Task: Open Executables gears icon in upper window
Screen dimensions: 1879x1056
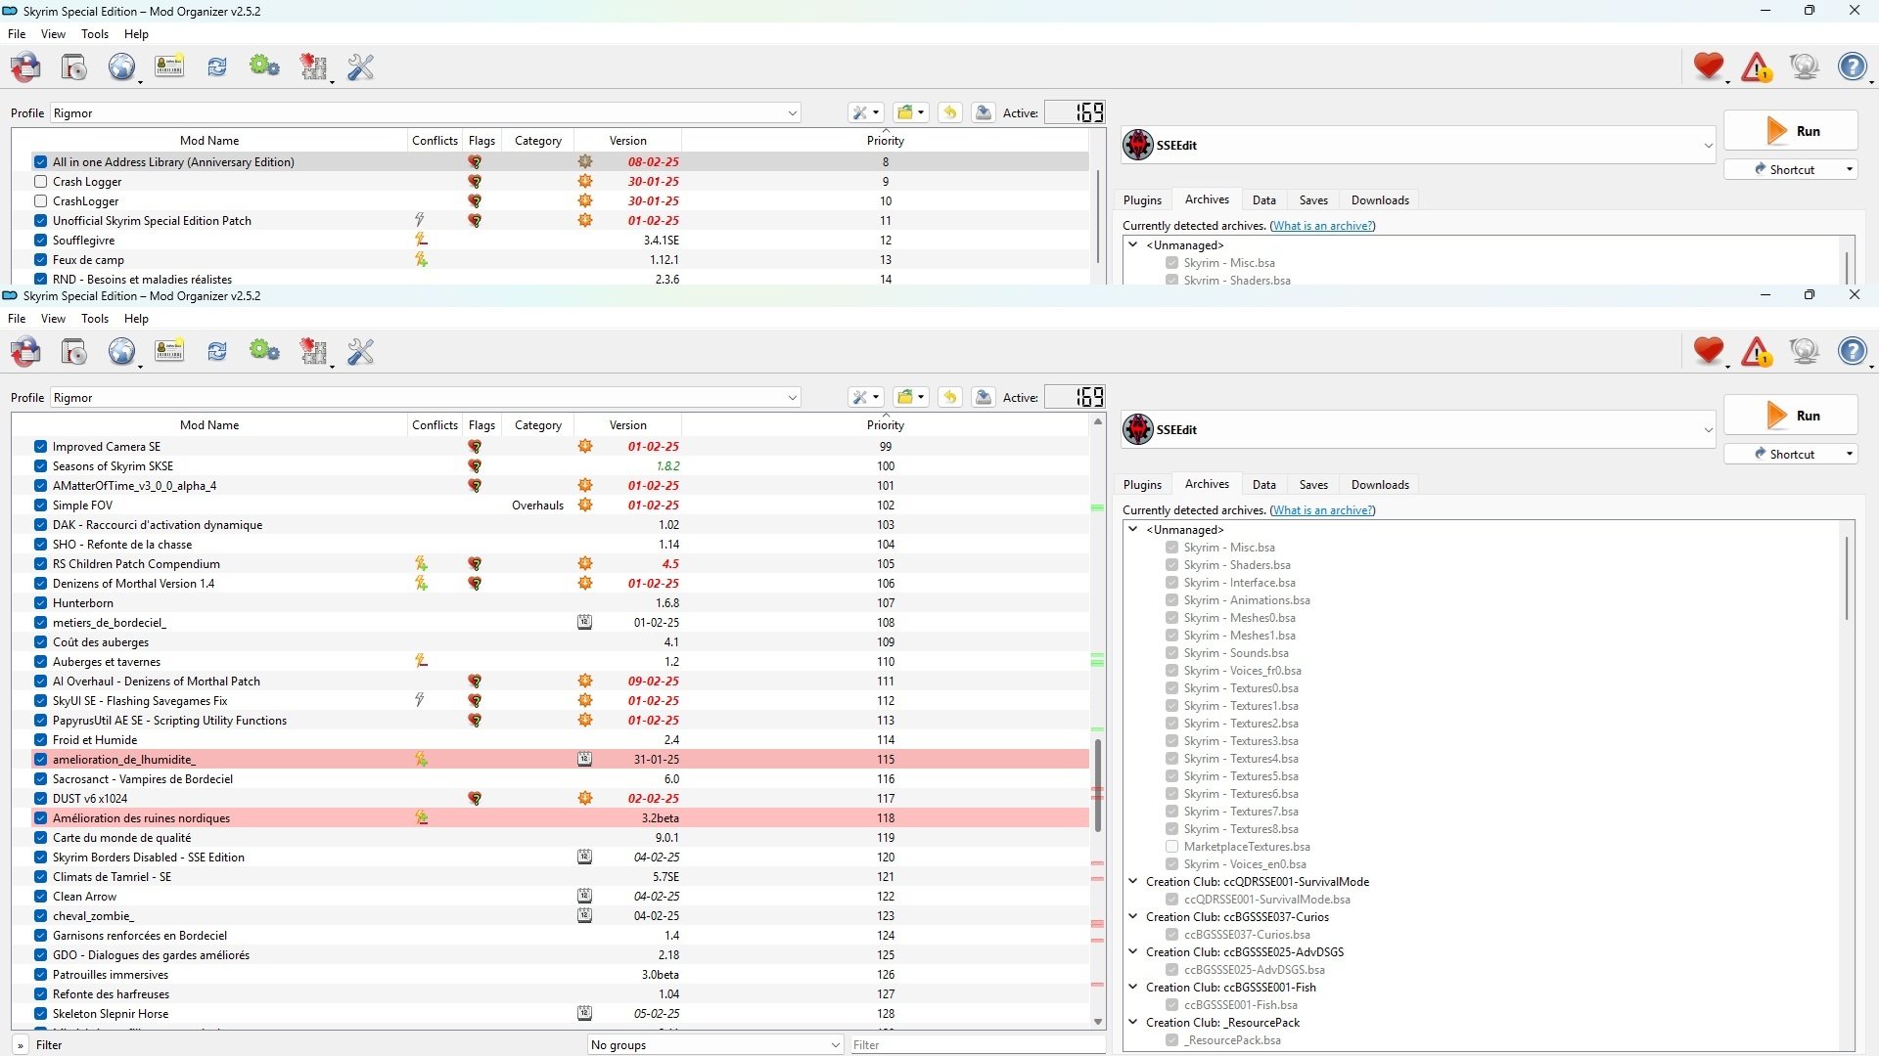Action: click(264, 66)
